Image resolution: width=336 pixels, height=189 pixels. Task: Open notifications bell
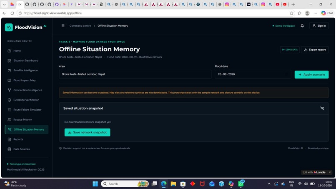[x=302, y=26]
